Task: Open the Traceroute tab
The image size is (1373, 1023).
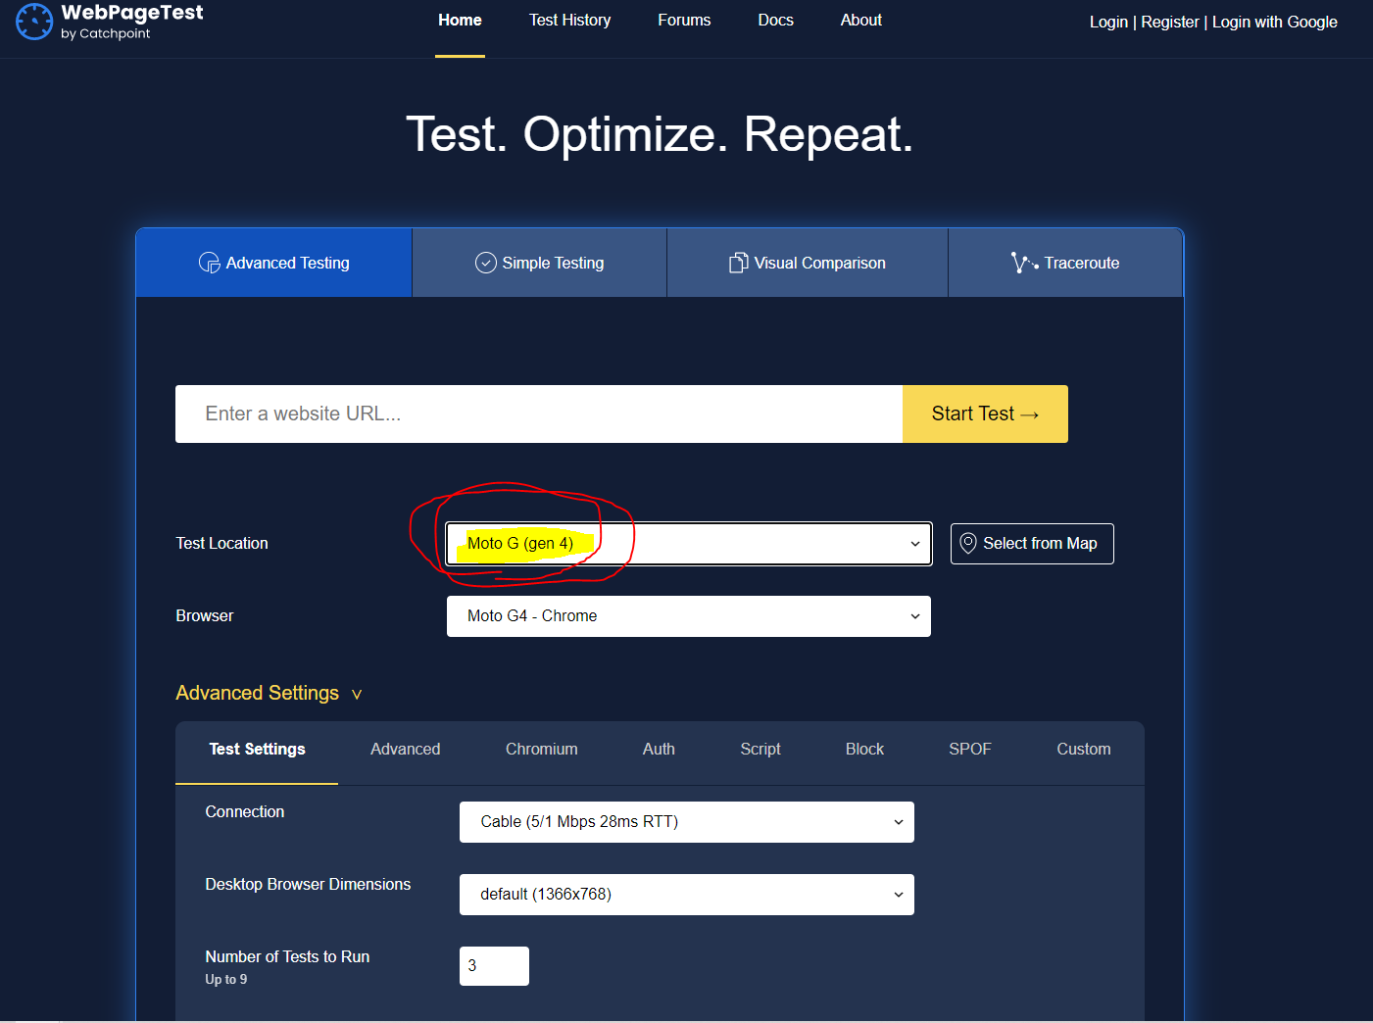Action: (x=1065, y=263)
